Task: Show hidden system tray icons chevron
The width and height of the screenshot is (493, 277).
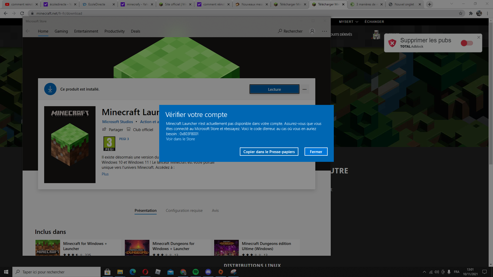Action: (x=424, y=272)
